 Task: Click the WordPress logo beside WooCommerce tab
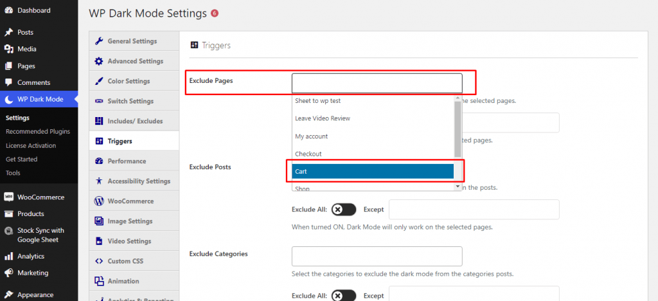[99, 201]
